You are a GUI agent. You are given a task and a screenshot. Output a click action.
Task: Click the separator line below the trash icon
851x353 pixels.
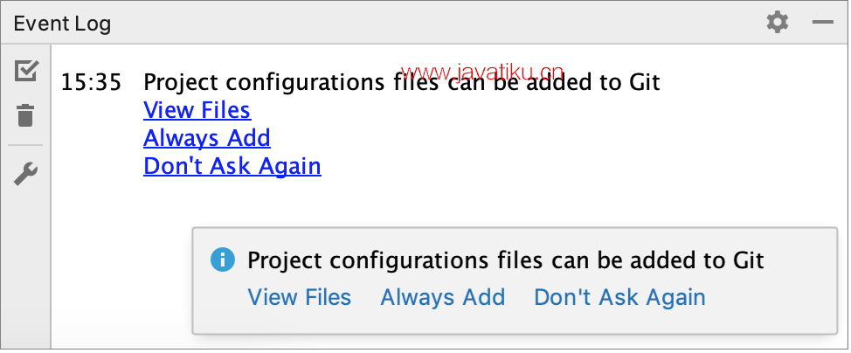coord(25,145)
